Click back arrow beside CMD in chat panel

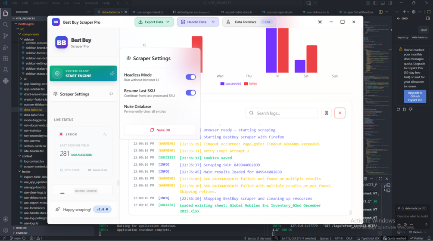coord(398,19)
